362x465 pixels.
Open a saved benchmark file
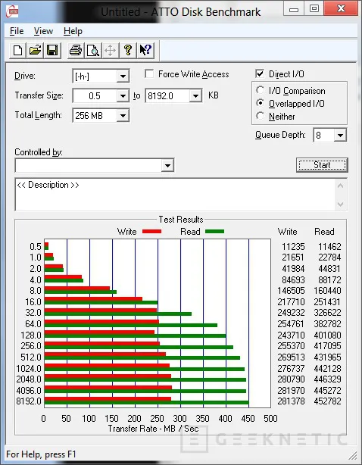[35, 50]
